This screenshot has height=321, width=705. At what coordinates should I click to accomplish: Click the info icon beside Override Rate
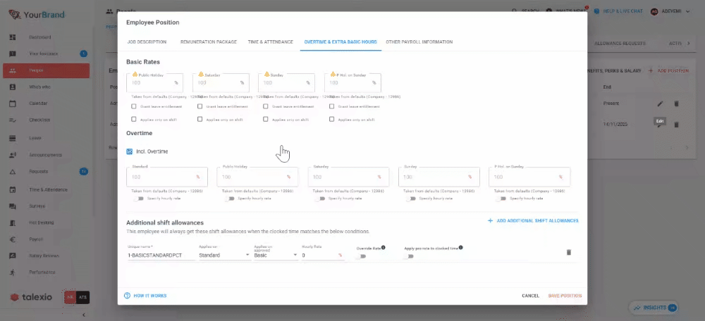(x=384, y=247)
